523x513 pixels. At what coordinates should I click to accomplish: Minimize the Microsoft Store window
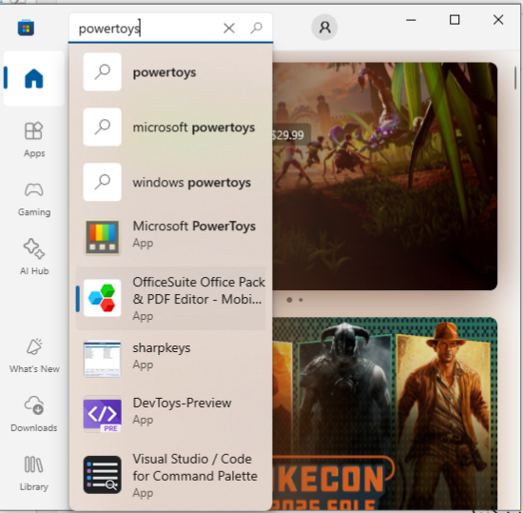(411, 20)
